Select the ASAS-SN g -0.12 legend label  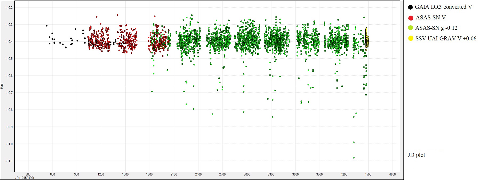tap(436, 28)
